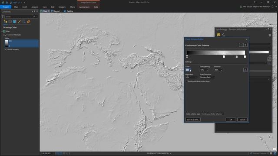This screenshot has height=156, width=278.
Task: Open the Map ribbon tab
Action: point(16,7)
